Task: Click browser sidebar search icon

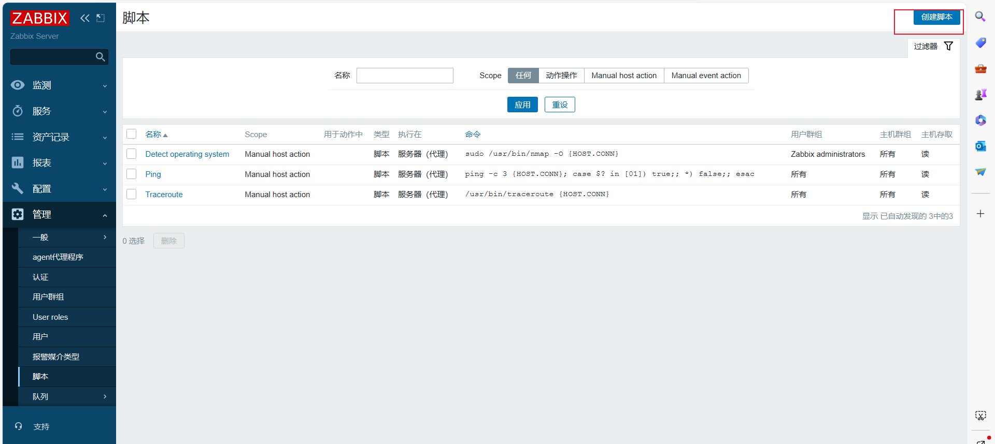Action: tap(980, 17)
